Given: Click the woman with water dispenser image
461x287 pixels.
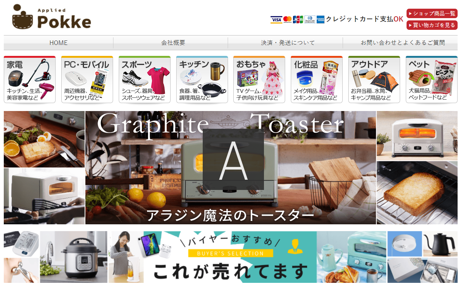Looking at the screenshot, I should click(126, 257).
